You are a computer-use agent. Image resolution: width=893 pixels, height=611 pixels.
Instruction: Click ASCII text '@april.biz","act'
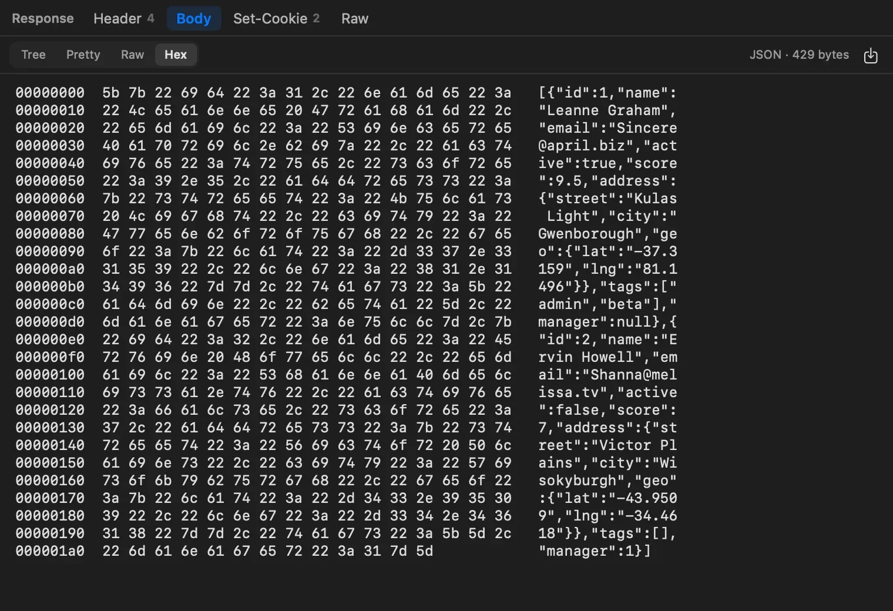tap(607, 146)
